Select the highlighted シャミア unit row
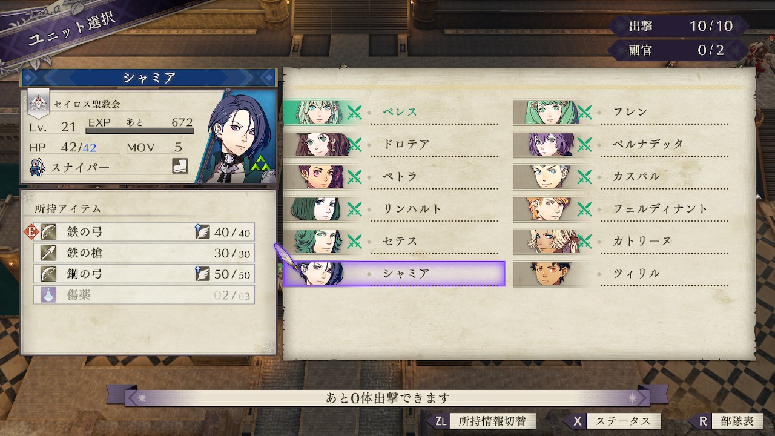The width and height of the screenshot is (775, 436). [394, 274]
